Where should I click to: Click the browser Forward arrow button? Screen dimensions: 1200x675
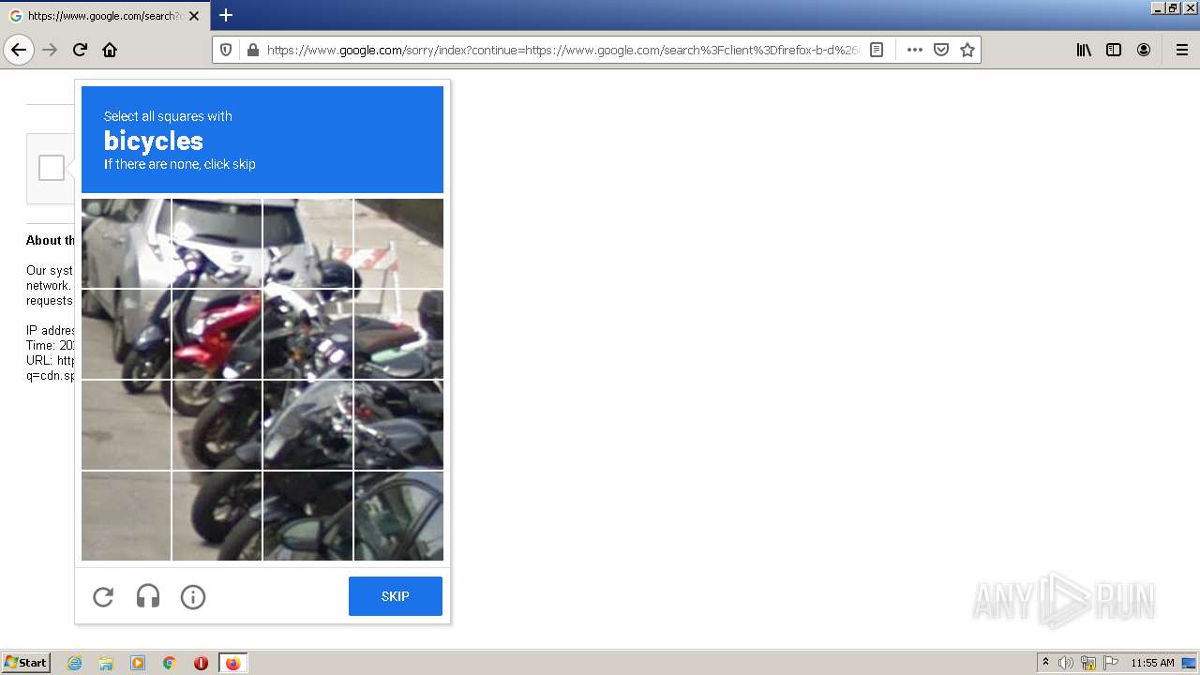coord(51,50)
